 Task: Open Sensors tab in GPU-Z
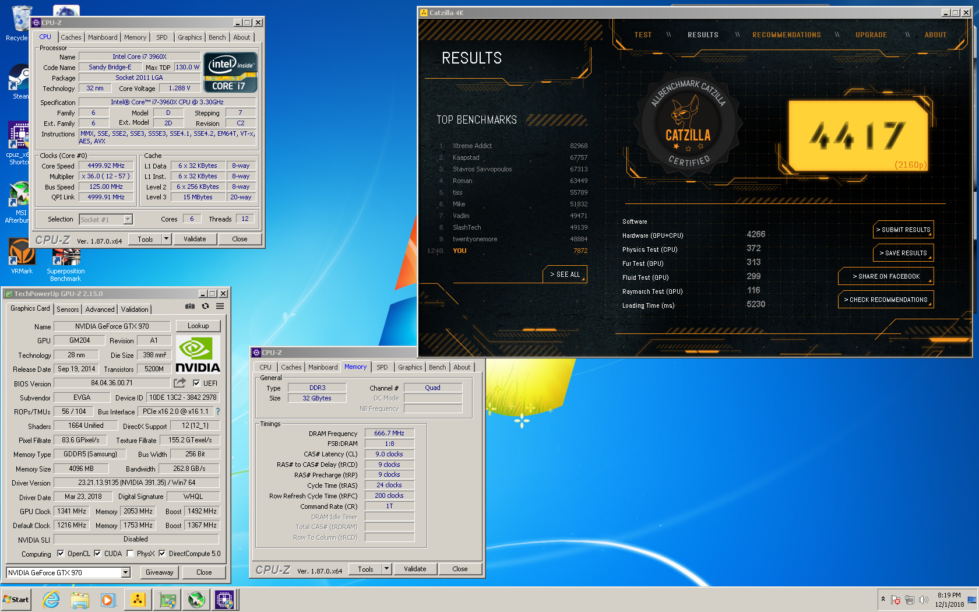68,309
